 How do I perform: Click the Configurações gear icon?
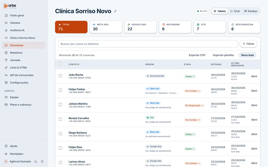click(6, 82)
